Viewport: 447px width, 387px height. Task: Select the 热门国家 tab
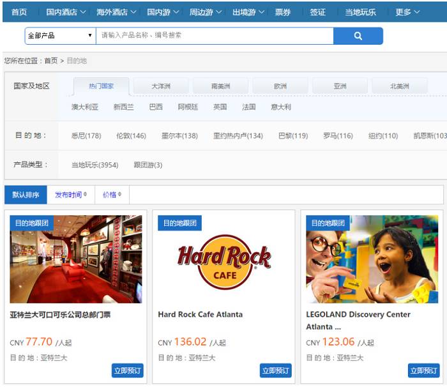[101, 86]
